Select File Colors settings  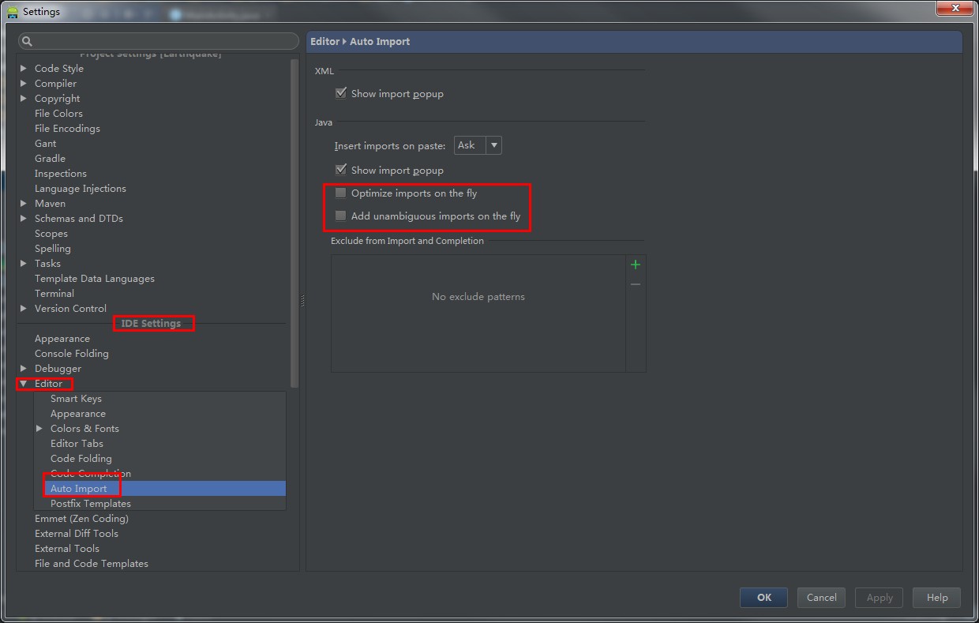point(58,114)
